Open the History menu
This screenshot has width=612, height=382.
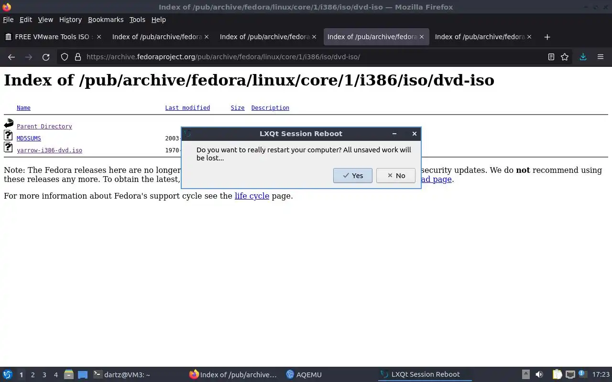pyautogui.click(x=70, y=20)
